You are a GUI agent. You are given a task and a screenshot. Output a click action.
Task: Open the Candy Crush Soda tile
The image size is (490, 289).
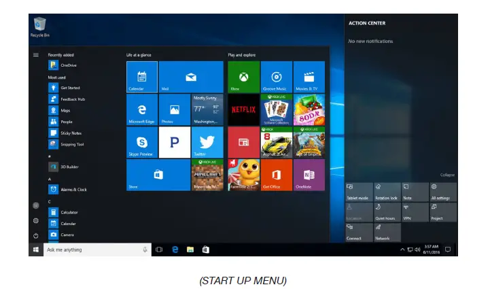[x=309, y=109]
